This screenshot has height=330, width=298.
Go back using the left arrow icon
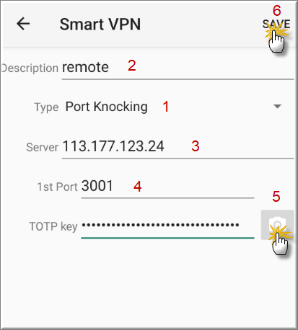pyautogui.click(x=23, y=24)
